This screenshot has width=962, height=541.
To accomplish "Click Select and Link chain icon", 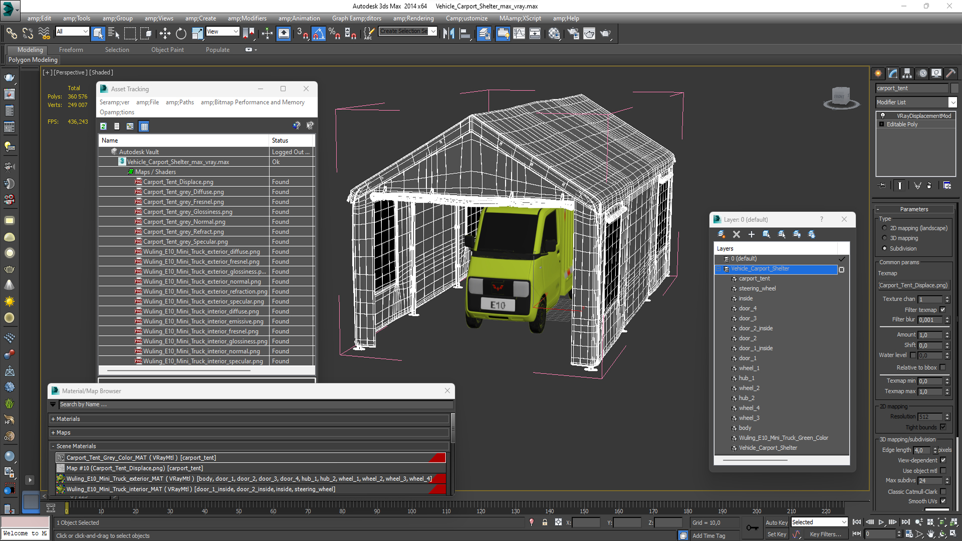I will [x=11, y=34].
